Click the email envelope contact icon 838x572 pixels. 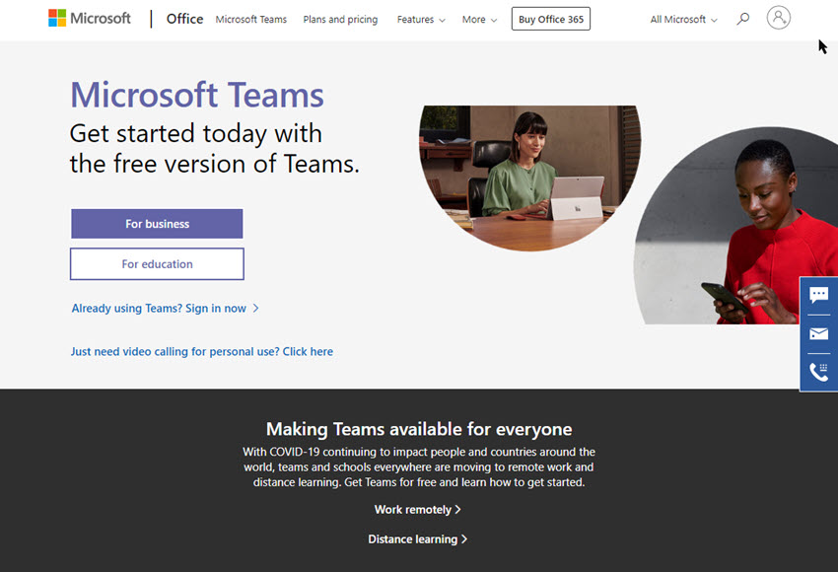pos(818,333)
